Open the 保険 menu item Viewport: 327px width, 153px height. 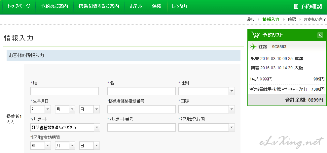pyautogui.click(x=157, y=6)
